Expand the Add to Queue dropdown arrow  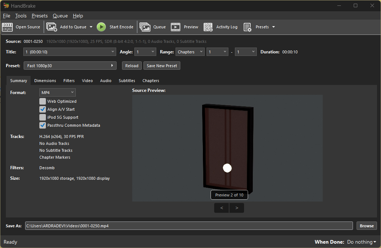pyautogui.click(x=91, y=27)
